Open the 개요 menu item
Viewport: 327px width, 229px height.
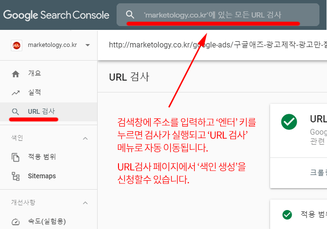(35, 73)
